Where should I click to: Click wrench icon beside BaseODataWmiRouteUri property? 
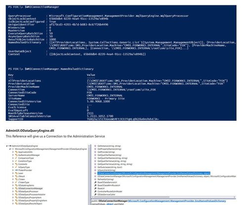(95, 185)
